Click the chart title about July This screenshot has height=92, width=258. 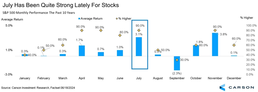(x=60, y=5)
